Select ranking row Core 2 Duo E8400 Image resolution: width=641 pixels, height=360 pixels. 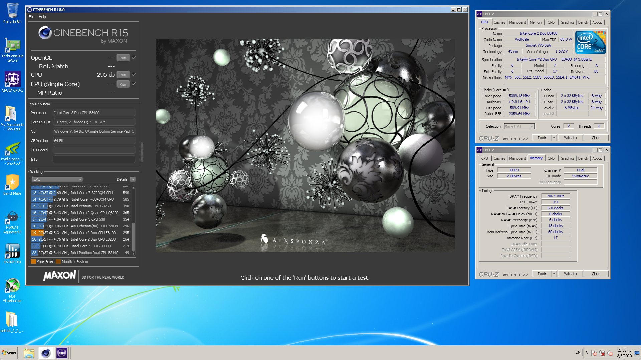tap(80, 233)
